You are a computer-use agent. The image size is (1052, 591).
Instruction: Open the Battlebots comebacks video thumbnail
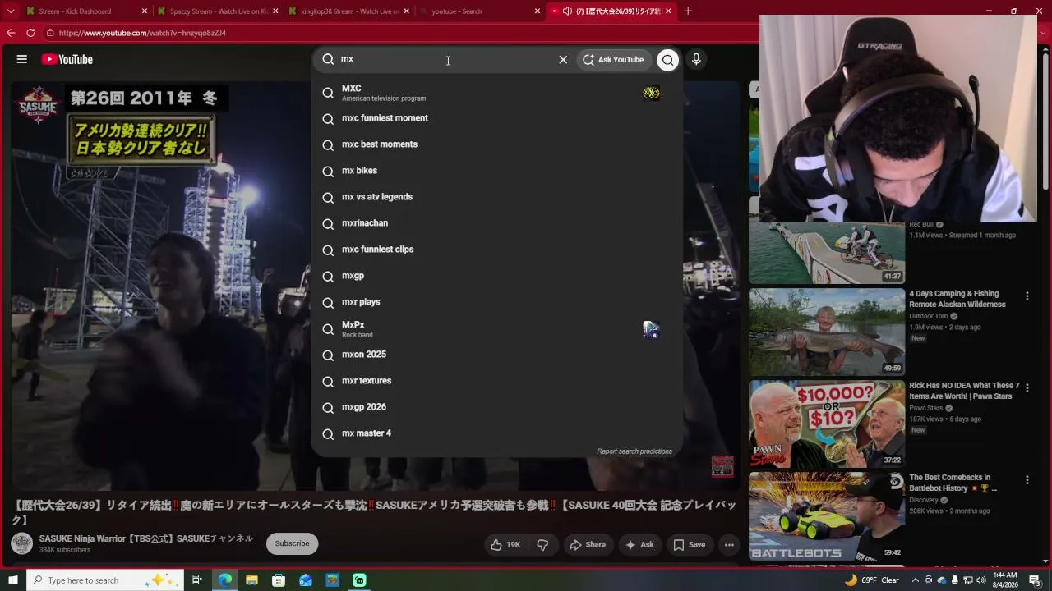[x=827, y=515]
